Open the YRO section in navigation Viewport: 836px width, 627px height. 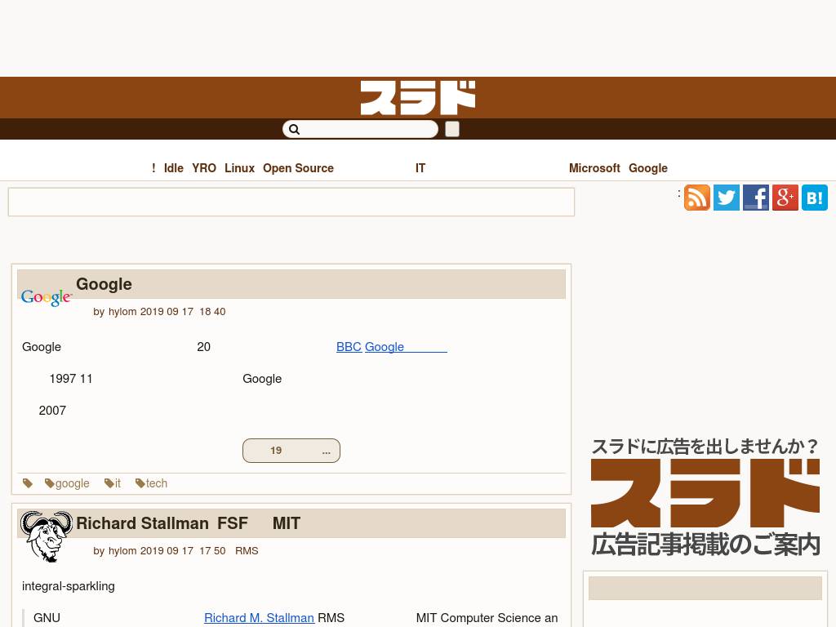(204, 168)
